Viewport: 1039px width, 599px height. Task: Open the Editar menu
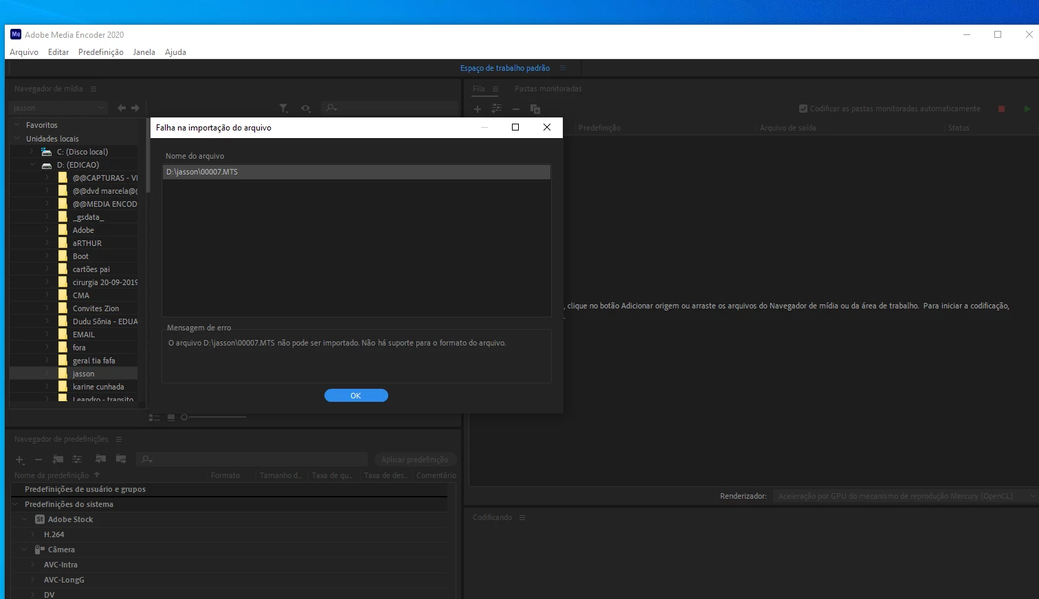point(58,52)
